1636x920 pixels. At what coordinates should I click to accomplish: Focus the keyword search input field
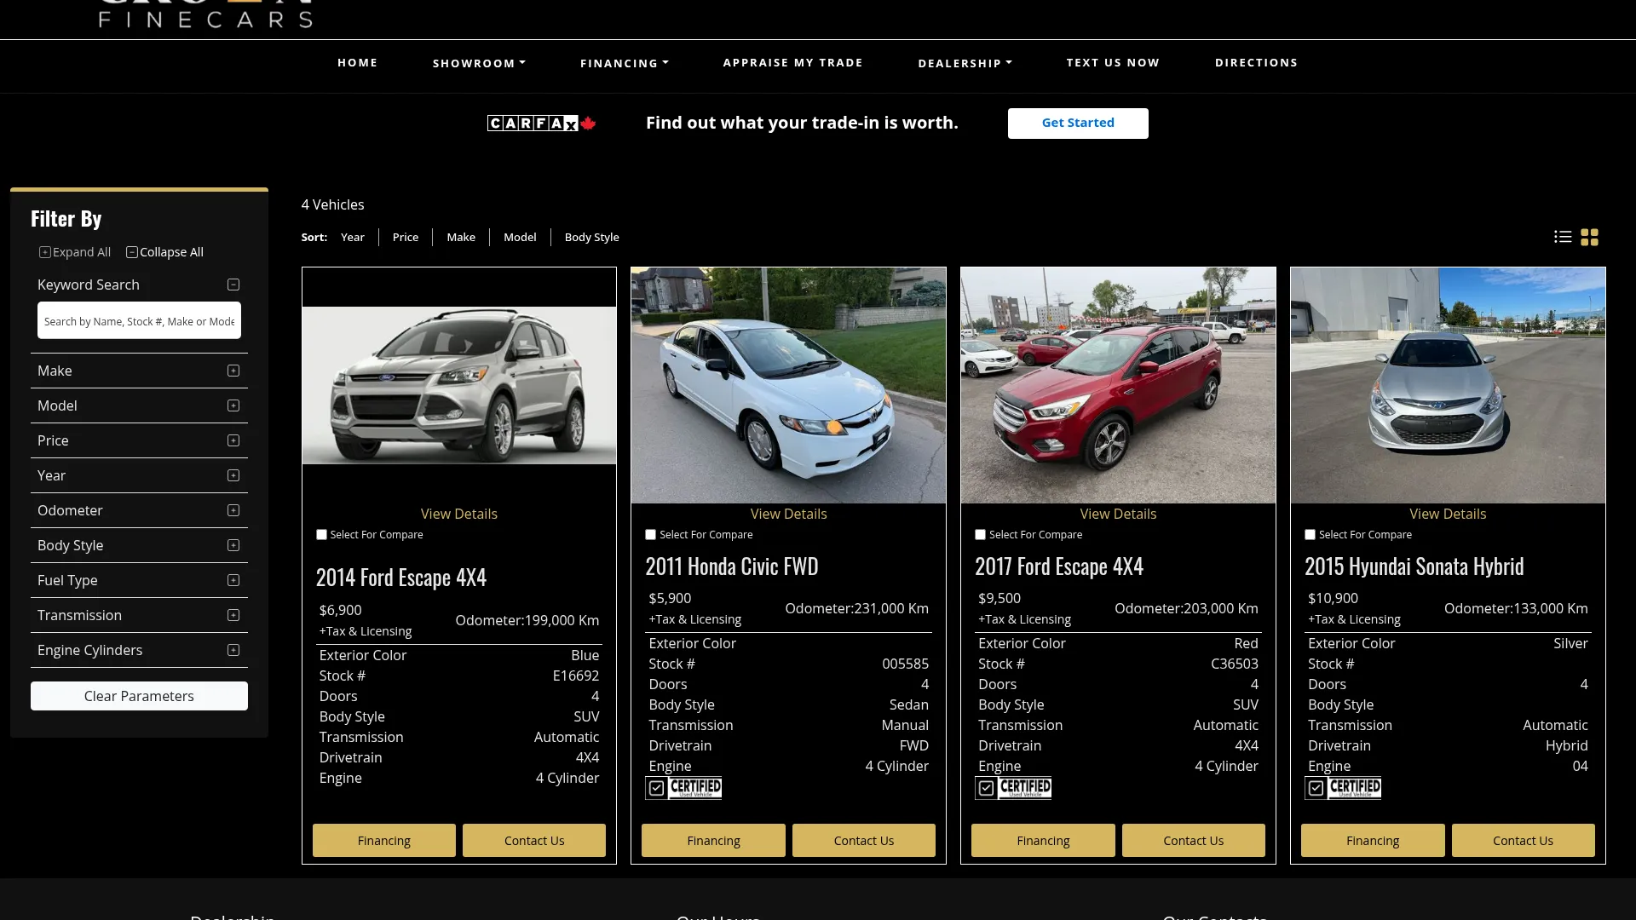click(139, 321)
